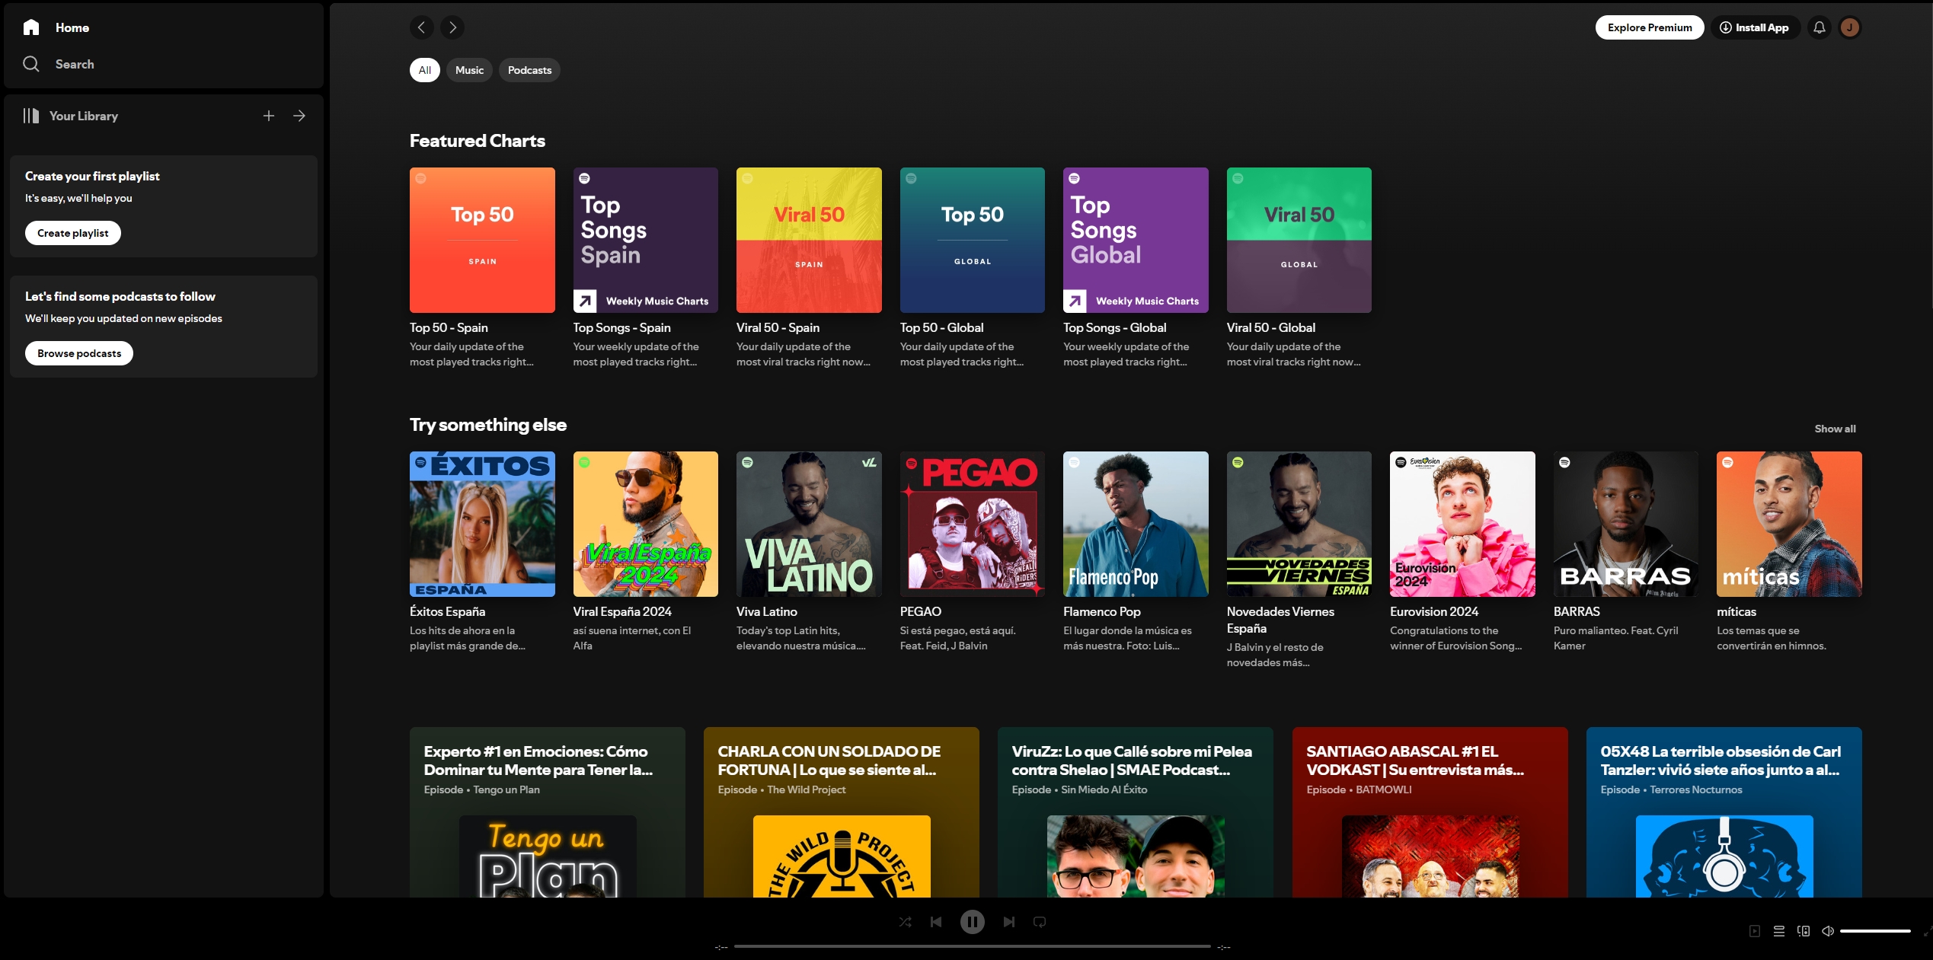Open the Eurovision 2024 playlist cover
The height and width of the screenshot is (960, 1933).
click(1462, 524)
